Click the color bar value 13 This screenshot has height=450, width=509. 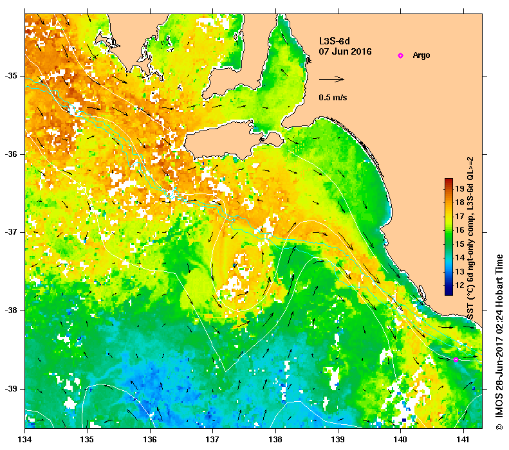[x=459, y=272]
